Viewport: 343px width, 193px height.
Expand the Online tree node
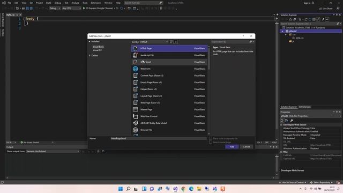[90, 55]
